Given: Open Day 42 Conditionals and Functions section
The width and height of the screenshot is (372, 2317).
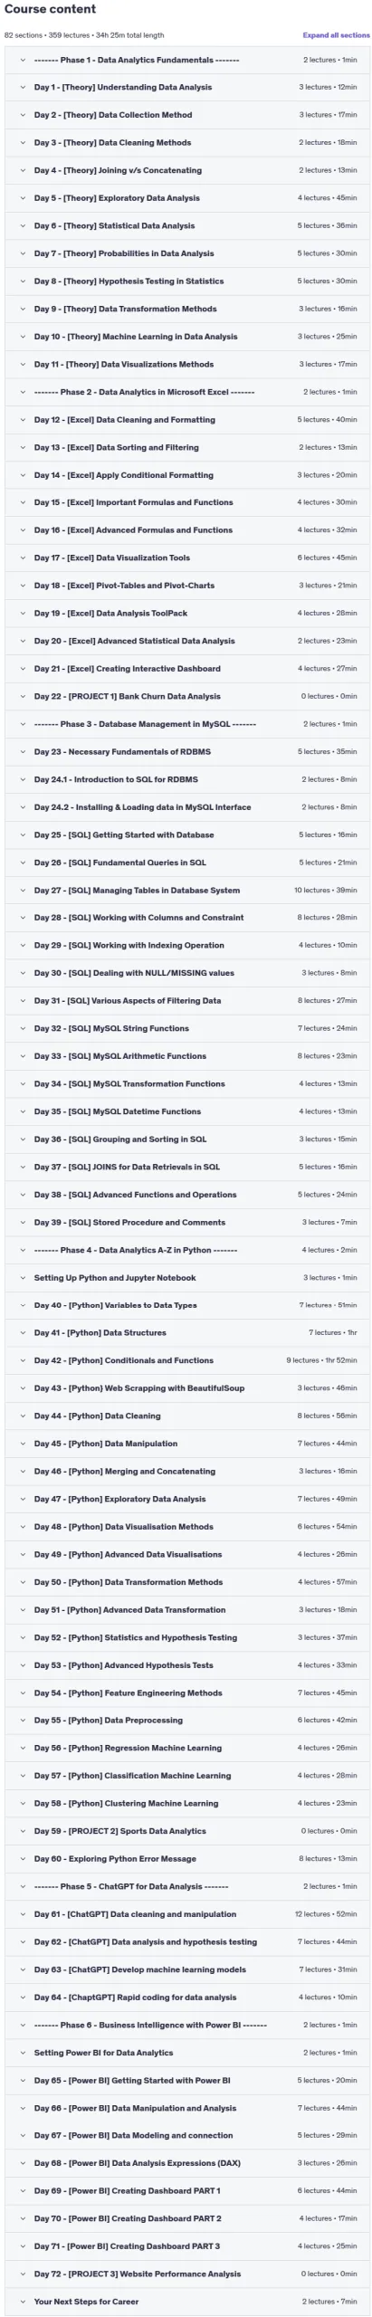Looking at the screenshot, I should tap(186, 1360).
